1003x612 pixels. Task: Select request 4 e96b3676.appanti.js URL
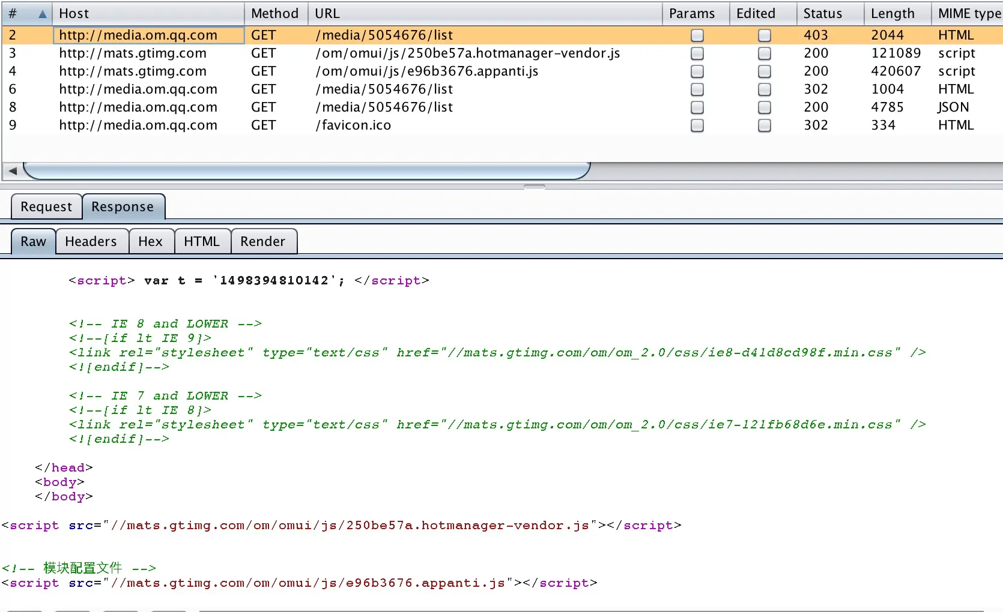click(x=427, y=71)
